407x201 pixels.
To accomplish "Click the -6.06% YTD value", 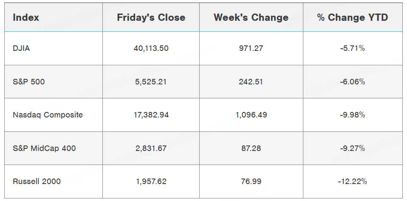I will pos(352,81).
